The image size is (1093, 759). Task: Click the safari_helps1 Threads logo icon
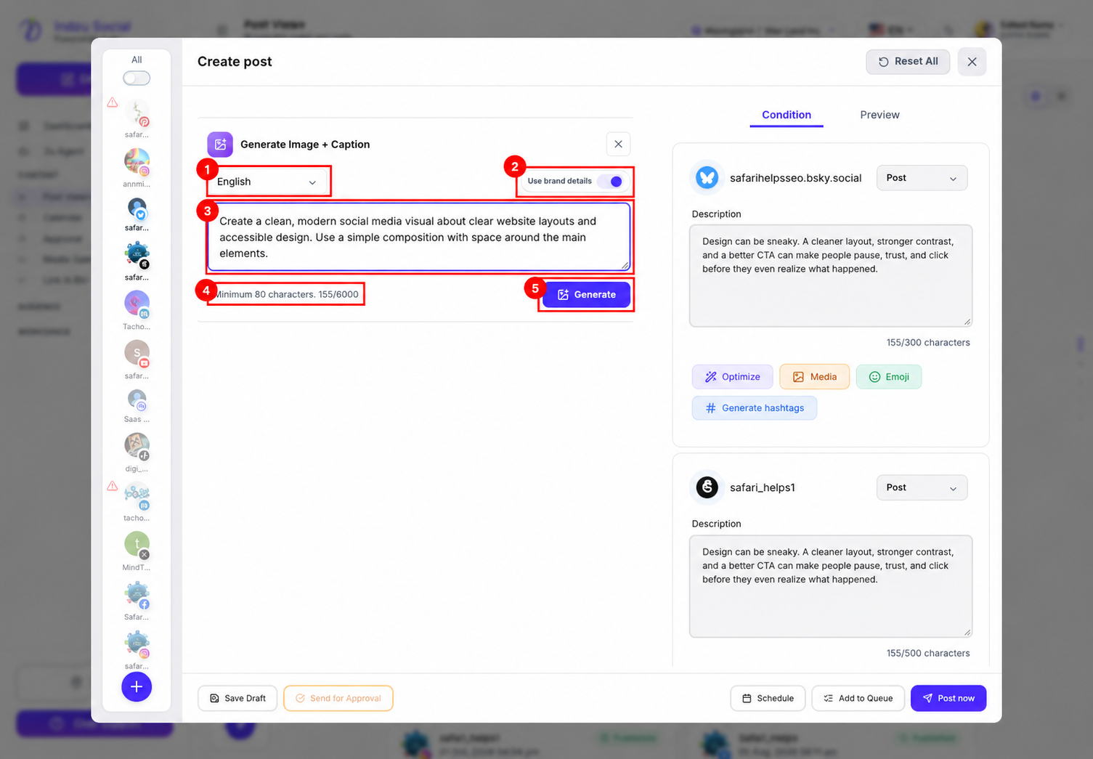coord(707,487)
